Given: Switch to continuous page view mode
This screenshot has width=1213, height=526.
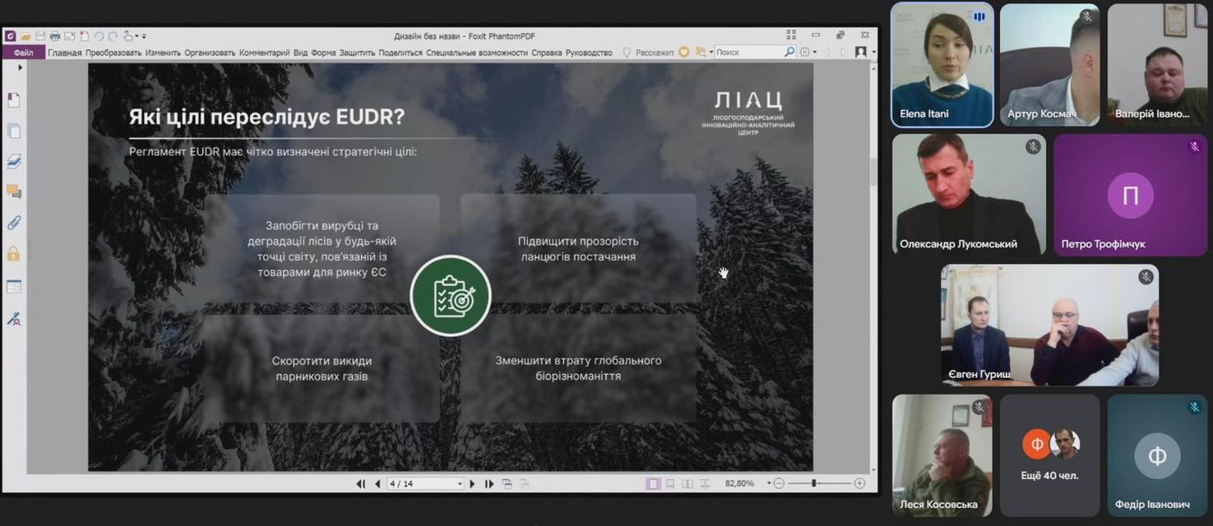Looking at the screenshot, I should (670, 484).
